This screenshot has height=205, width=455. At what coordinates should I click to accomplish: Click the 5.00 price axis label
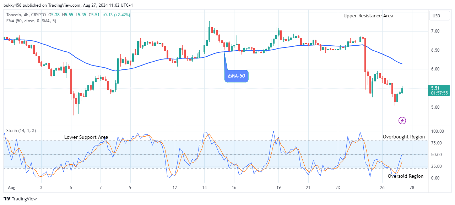tap(435, 107)
